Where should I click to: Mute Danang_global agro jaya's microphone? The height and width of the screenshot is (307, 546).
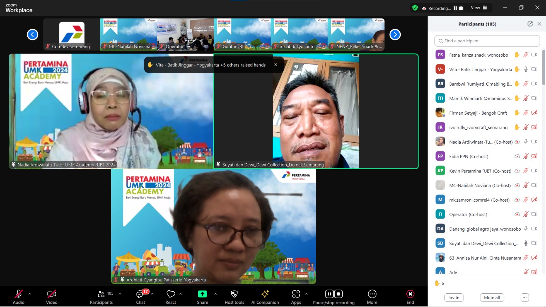pos(526,229)
